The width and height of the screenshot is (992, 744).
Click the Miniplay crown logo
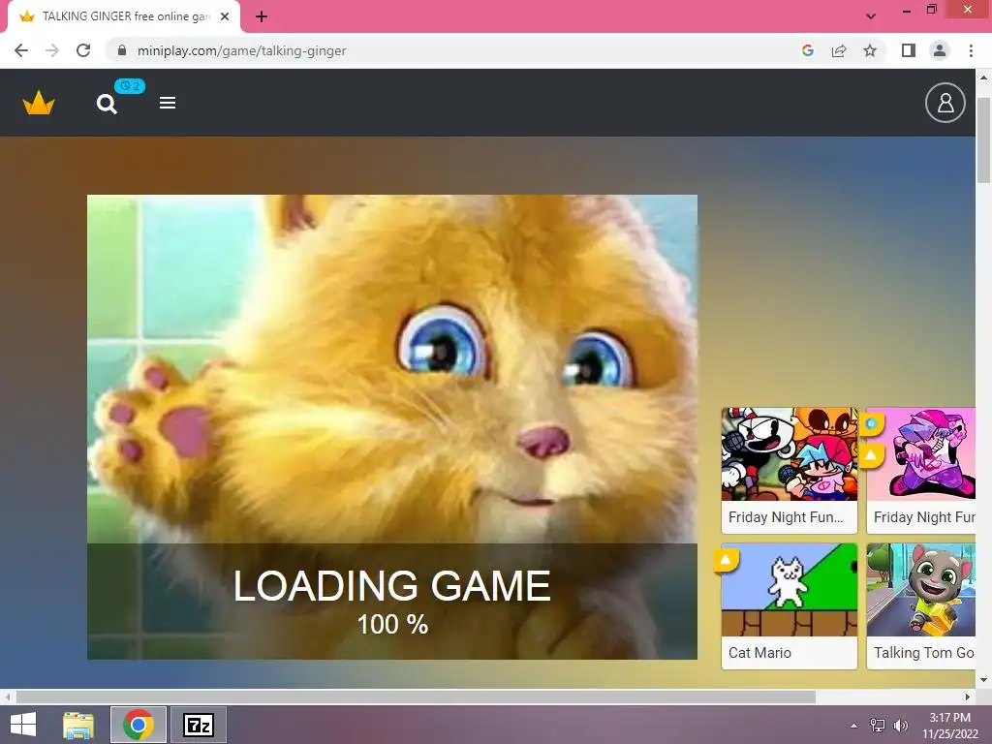(x=39, y=103)
